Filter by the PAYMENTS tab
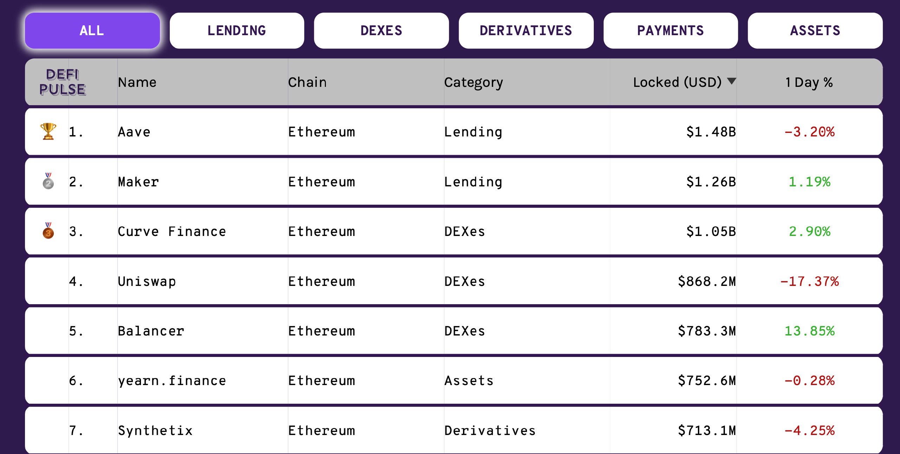Image resolution: width=900 pixels, height=454 pixels. click(670, 31)
